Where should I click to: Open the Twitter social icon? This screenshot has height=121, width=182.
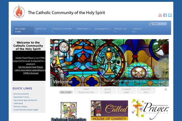pos(170,15)
